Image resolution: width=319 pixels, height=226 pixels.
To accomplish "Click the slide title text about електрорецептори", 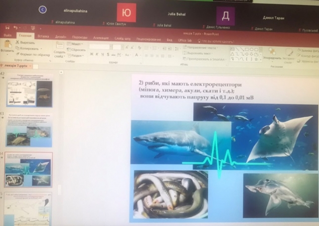I will point(196,90).
